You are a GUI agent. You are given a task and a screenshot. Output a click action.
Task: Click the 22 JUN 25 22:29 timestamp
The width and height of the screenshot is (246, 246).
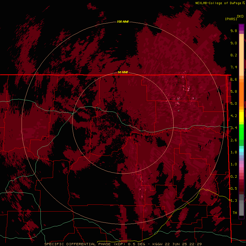[183, 244]
